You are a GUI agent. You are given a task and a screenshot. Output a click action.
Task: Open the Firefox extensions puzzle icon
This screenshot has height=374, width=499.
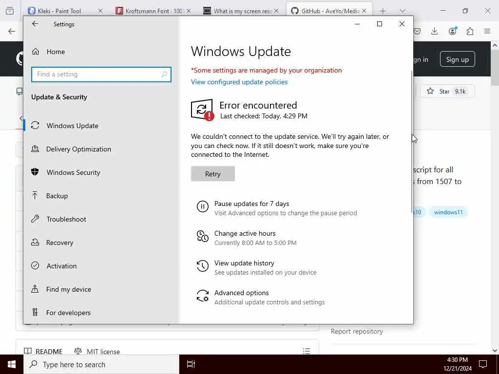[470, 31]
